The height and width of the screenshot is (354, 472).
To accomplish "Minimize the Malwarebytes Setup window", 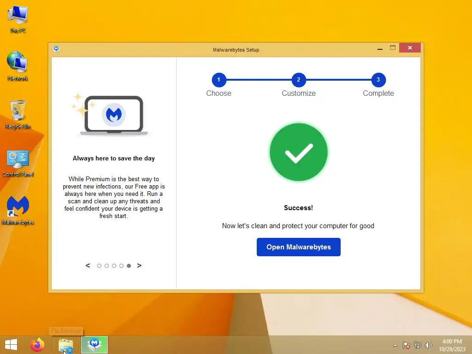I will (x=380, y=48).
